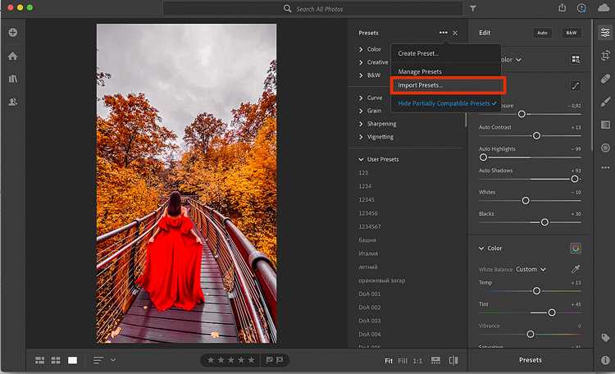Open the Home icon in left sidebar

coord(13,56)
